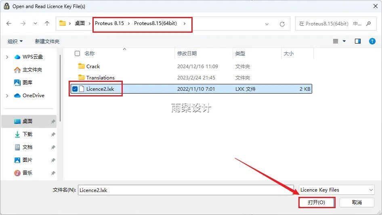Click the folder icon in address bar
This screenshot has height=215, width=382.
click(x=63, y=23)
